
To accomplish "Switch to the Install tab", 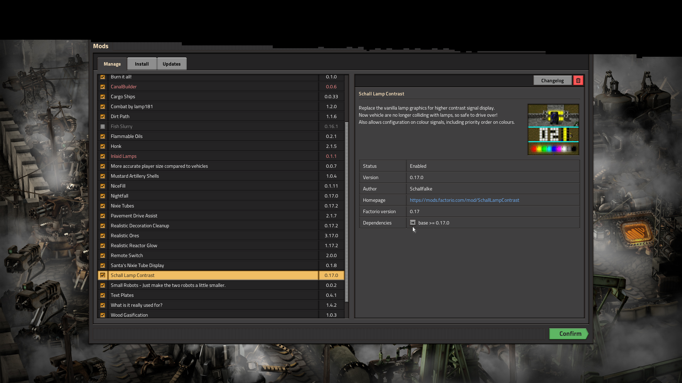I will click(x=142, y=64).
